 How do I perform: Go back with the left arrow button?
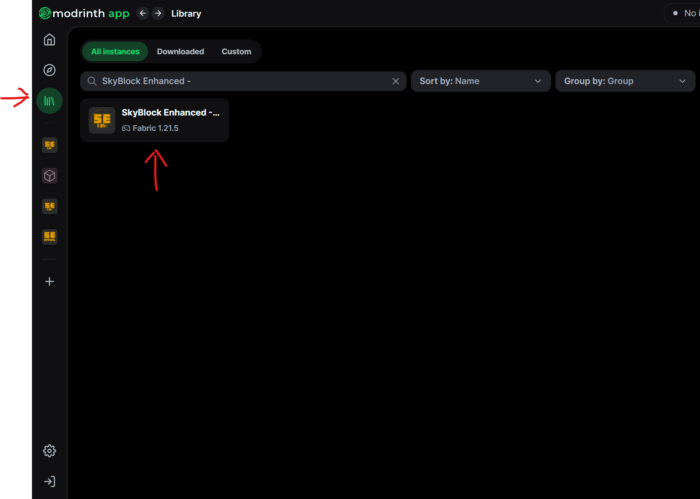point(143,14)
